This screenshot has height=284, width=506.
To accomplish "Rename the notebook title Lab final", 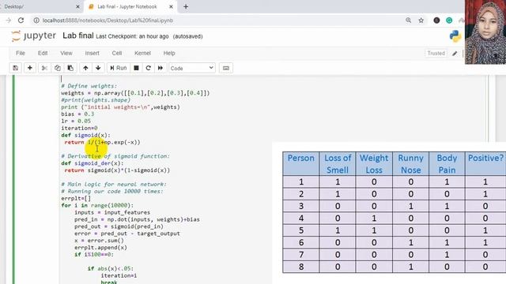I will [x=78, y=35].
